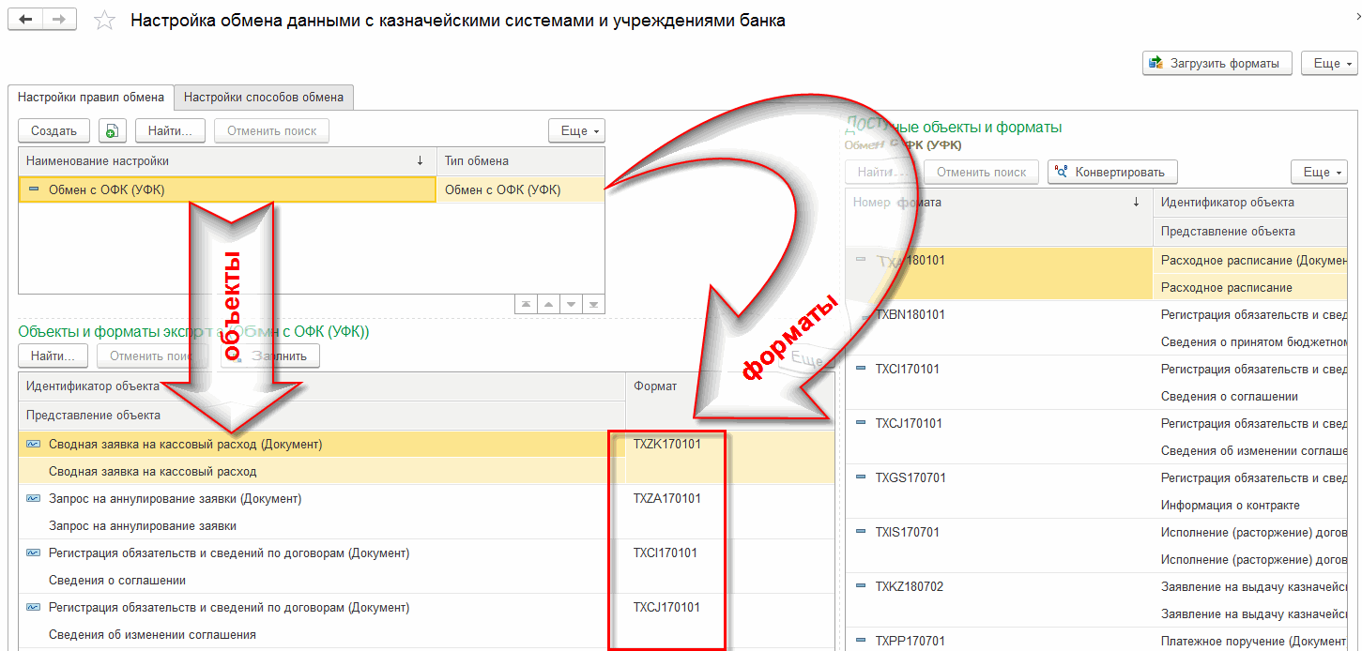Select Запрос на аннулирование заявки (Документ) row
Viewport: 1362px width, 651px height.
pos(322,499)
